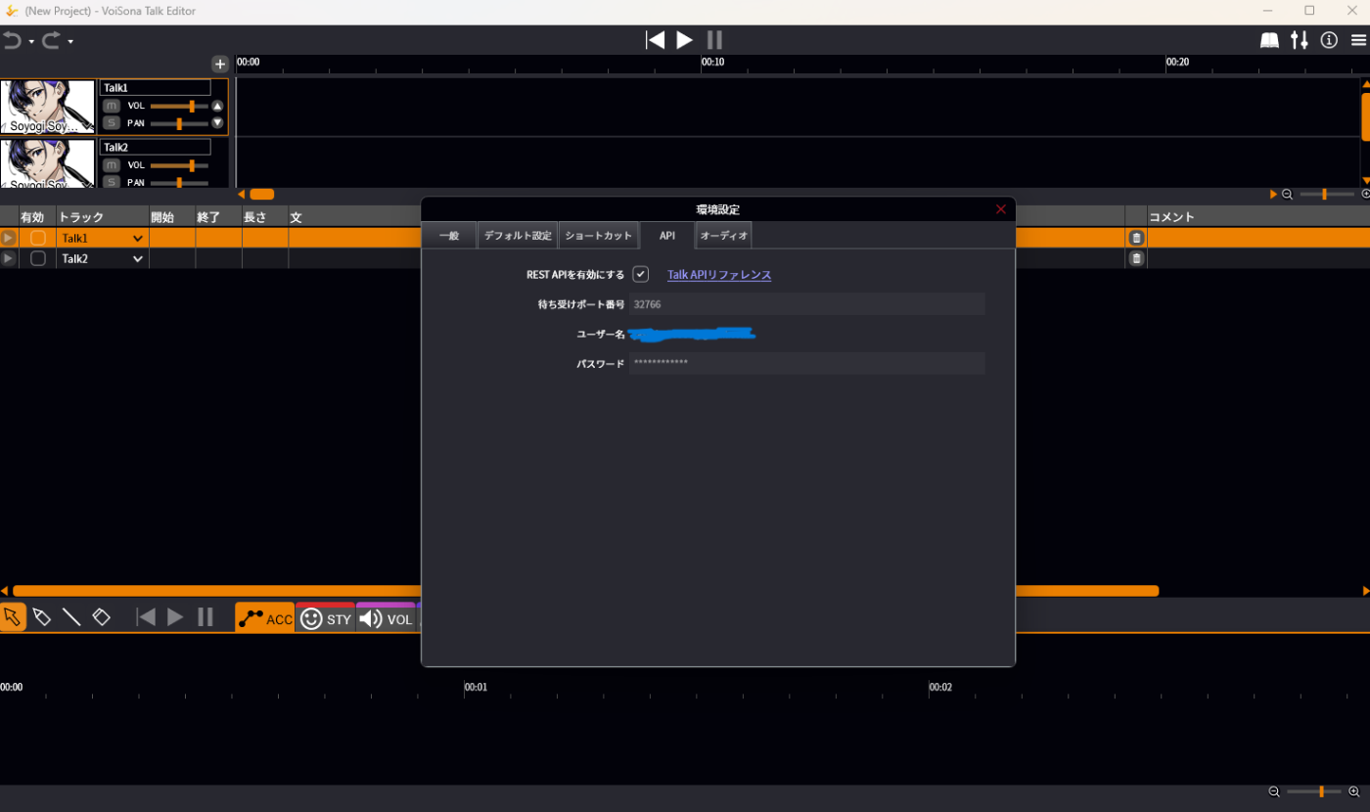The width and height of the screenshot is (1370, 812).
Task: Zoom in track timeline with plus magnifier
Action: (1365, 195)
